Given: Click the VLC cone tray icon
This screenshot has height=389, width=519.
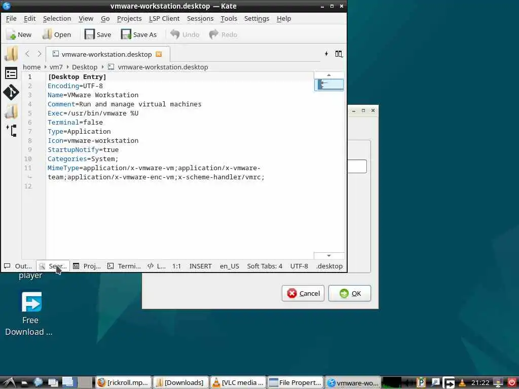Looking at the screenshot, I should click(462, 383).
